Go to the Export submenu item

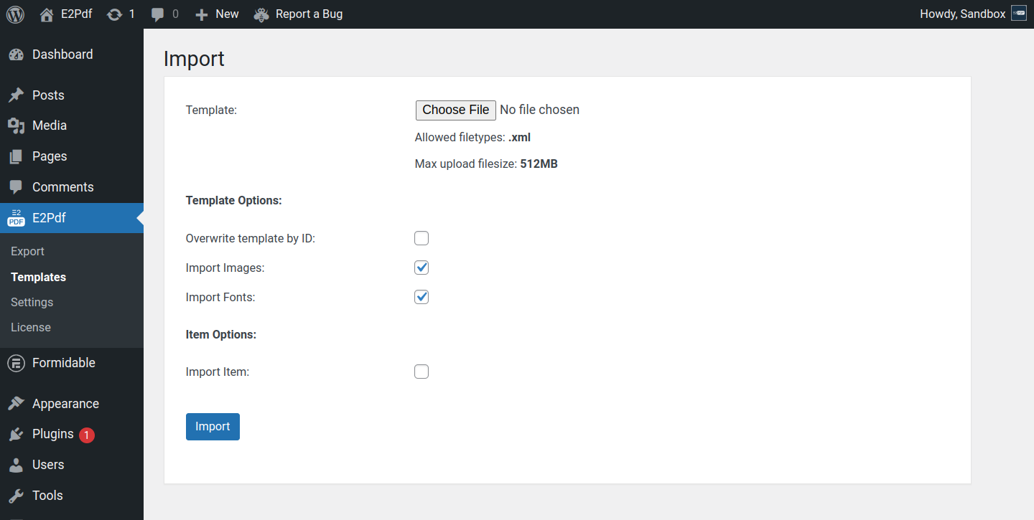(x=27, y=252)
